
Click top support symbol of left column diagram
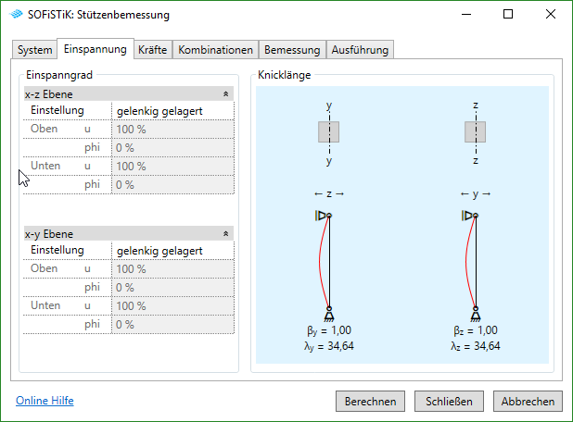[323, 216]
